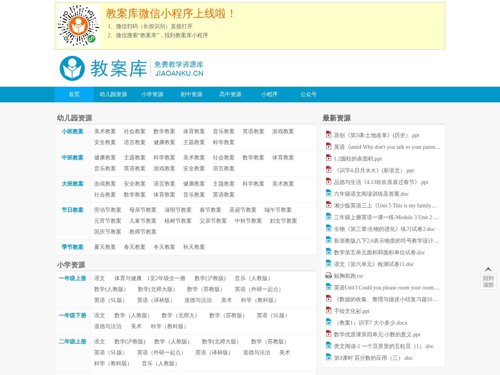Click the PPT icon beside 1.2圆柱的表面积.ppt

point(329,158)
